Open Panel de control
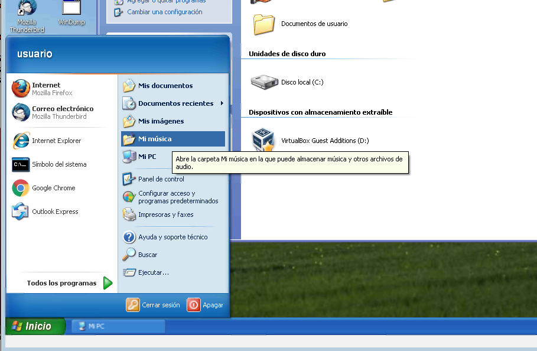 pyautogui.click(x=161, y=179)
